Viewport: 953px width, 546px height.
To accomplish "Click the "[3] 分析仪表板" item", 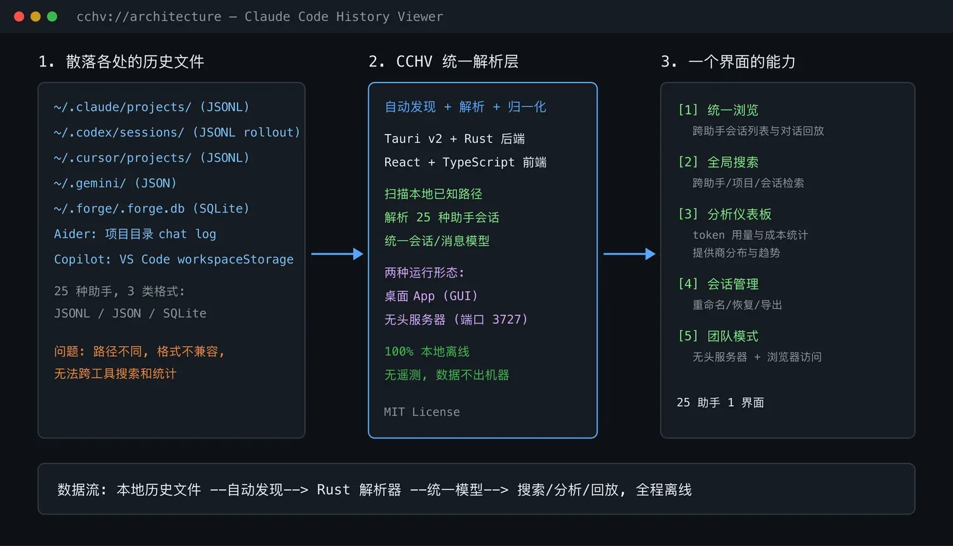I will tap(725, 214).
